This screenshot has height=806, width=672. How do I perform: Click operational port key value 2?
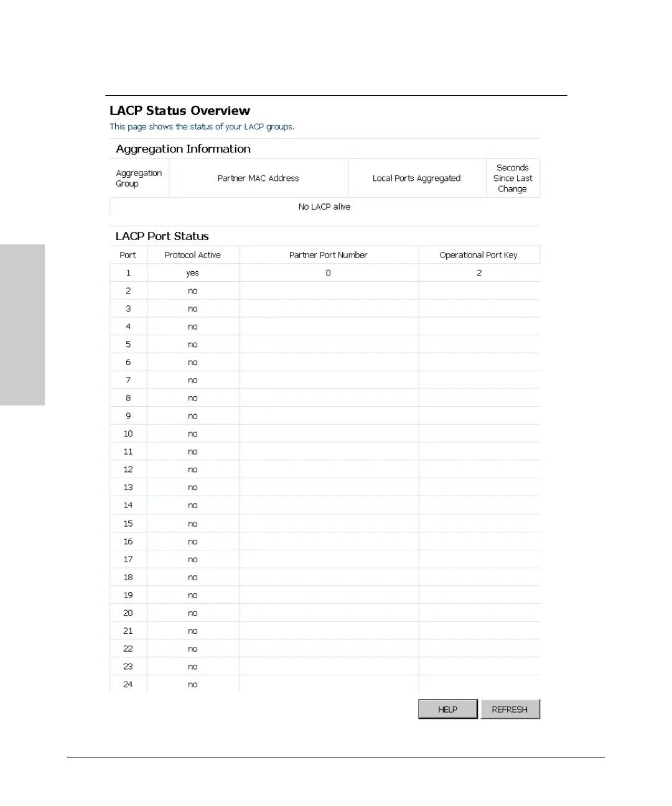pos(479,273)
